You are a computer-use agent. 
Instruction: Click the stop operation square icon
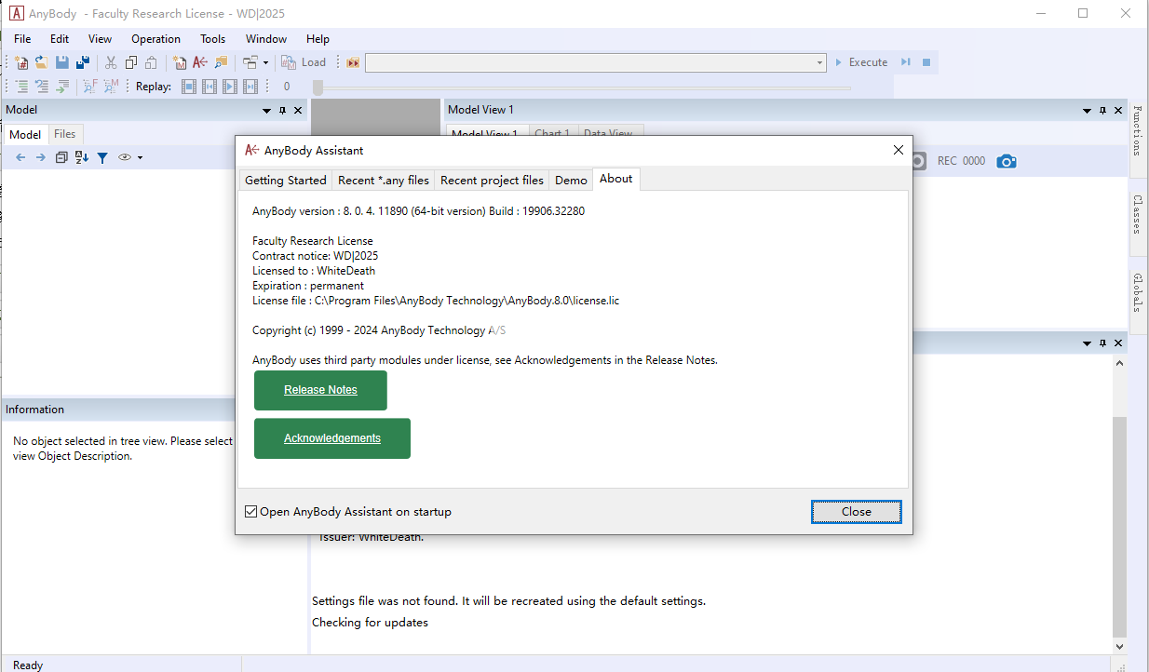coord(926,62)
